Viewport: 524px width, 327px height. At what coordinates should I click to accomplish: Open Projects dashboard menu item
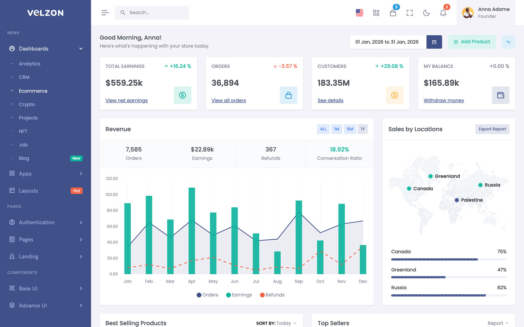click(28, 118)
